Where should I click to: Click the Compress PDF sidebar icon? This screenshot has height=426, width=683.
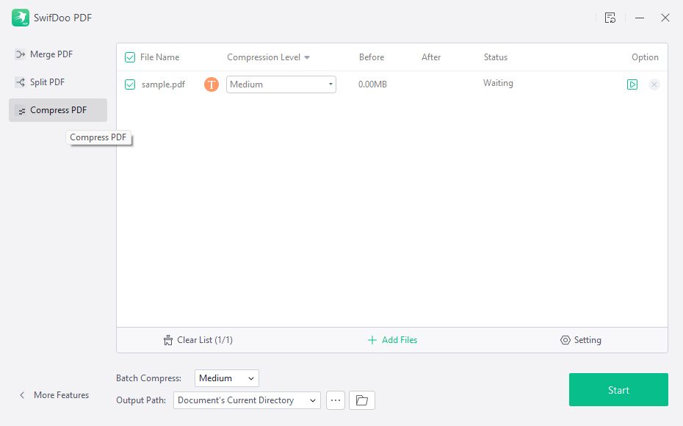[x=21, y=111]
